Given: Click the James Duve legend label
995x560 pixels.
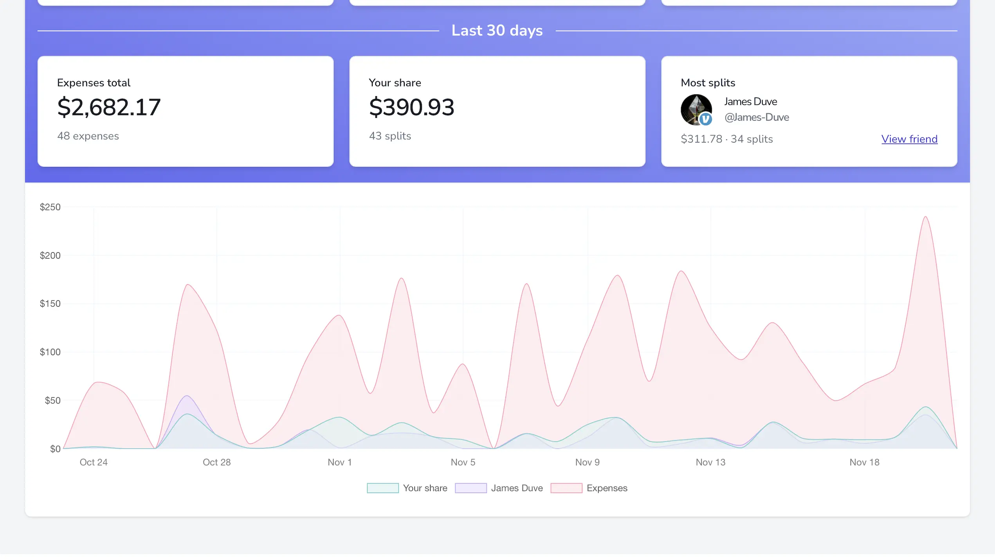Looking at the screenshot, I should click(x=517, y=488).
